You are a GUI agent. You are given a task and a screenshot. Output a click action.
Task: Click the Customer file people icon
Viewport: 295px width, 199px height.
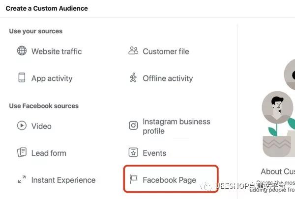point(133,50)
